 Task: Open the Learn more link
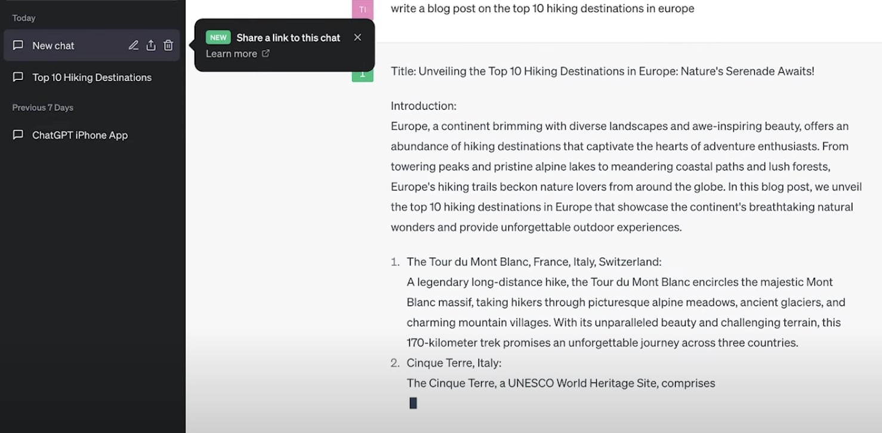tap(232, 54)
